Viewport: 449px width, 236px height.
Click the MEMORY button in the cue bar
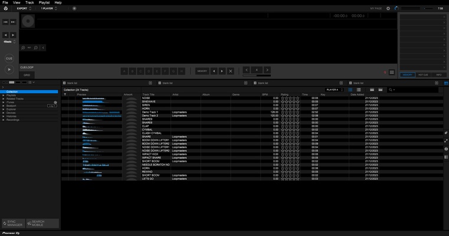pos(202,71)
